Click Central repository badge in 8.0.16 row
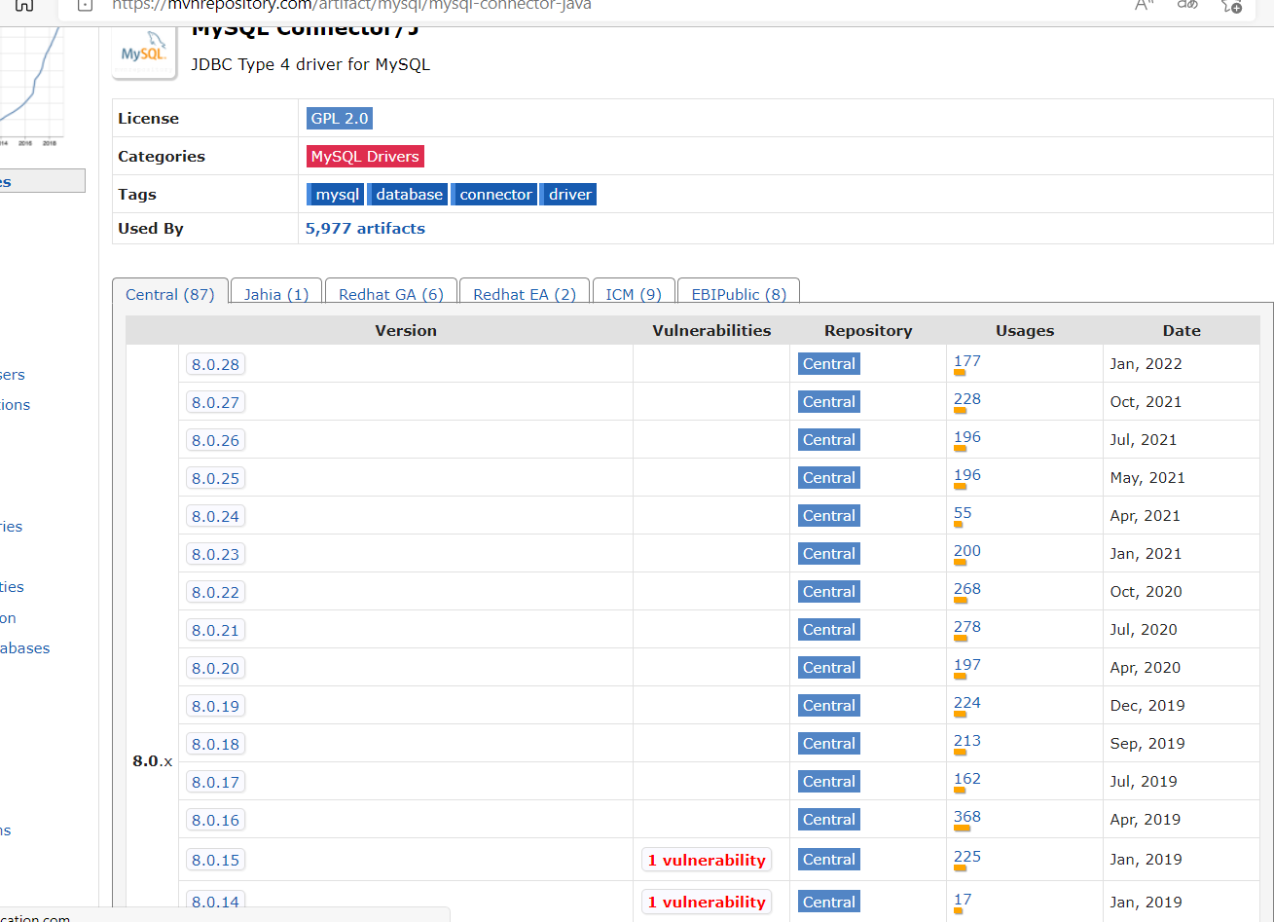This screenshot has width=1274, height=922. pos(829,820)
